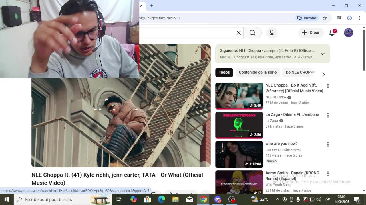Click the 'somewhere she knows' channel name
Image resolution: width=366 pixels, height=205 pixels.
pyautogui.click(x=283, y=150)
